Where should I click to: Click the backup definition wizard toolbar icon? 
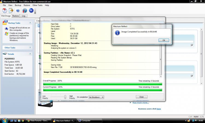[x=11, y=10]
